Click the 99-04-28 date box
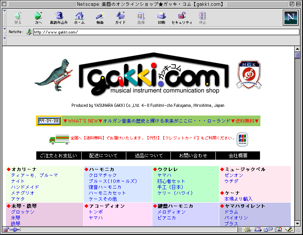This screenshot has height=235, width=303. (49, 121)
